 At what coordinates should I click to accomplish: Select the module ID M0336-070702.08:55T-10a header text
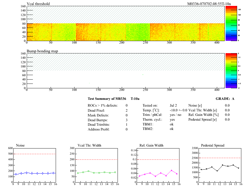pos(209,4)
